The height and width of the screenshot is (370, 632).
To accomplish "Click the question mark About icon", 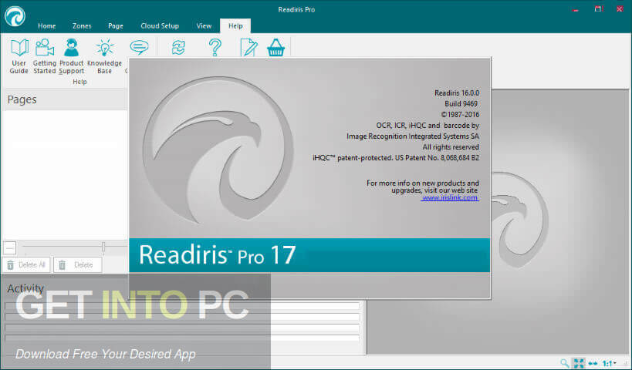I will [x=215, y=48].
